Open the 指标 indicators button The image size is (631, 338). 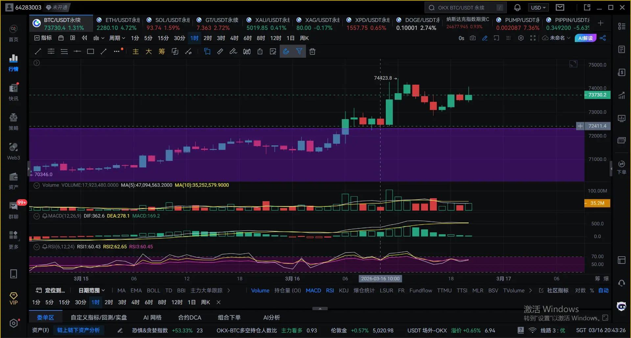click(43, 38)
